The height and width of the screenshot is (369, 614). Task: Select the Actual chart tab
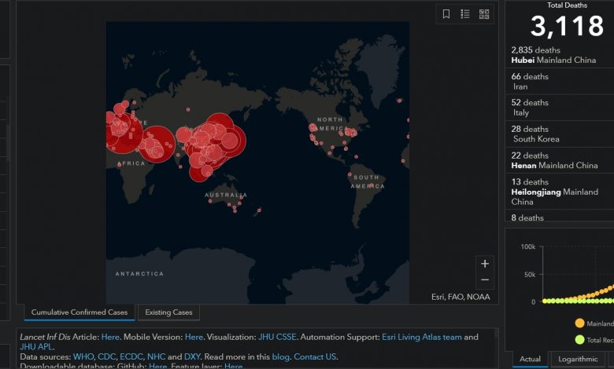click(530, 359)
